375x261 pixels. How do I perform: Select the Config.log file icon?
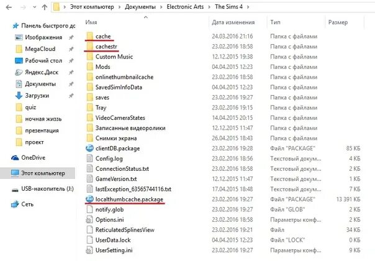pos(89,158)
